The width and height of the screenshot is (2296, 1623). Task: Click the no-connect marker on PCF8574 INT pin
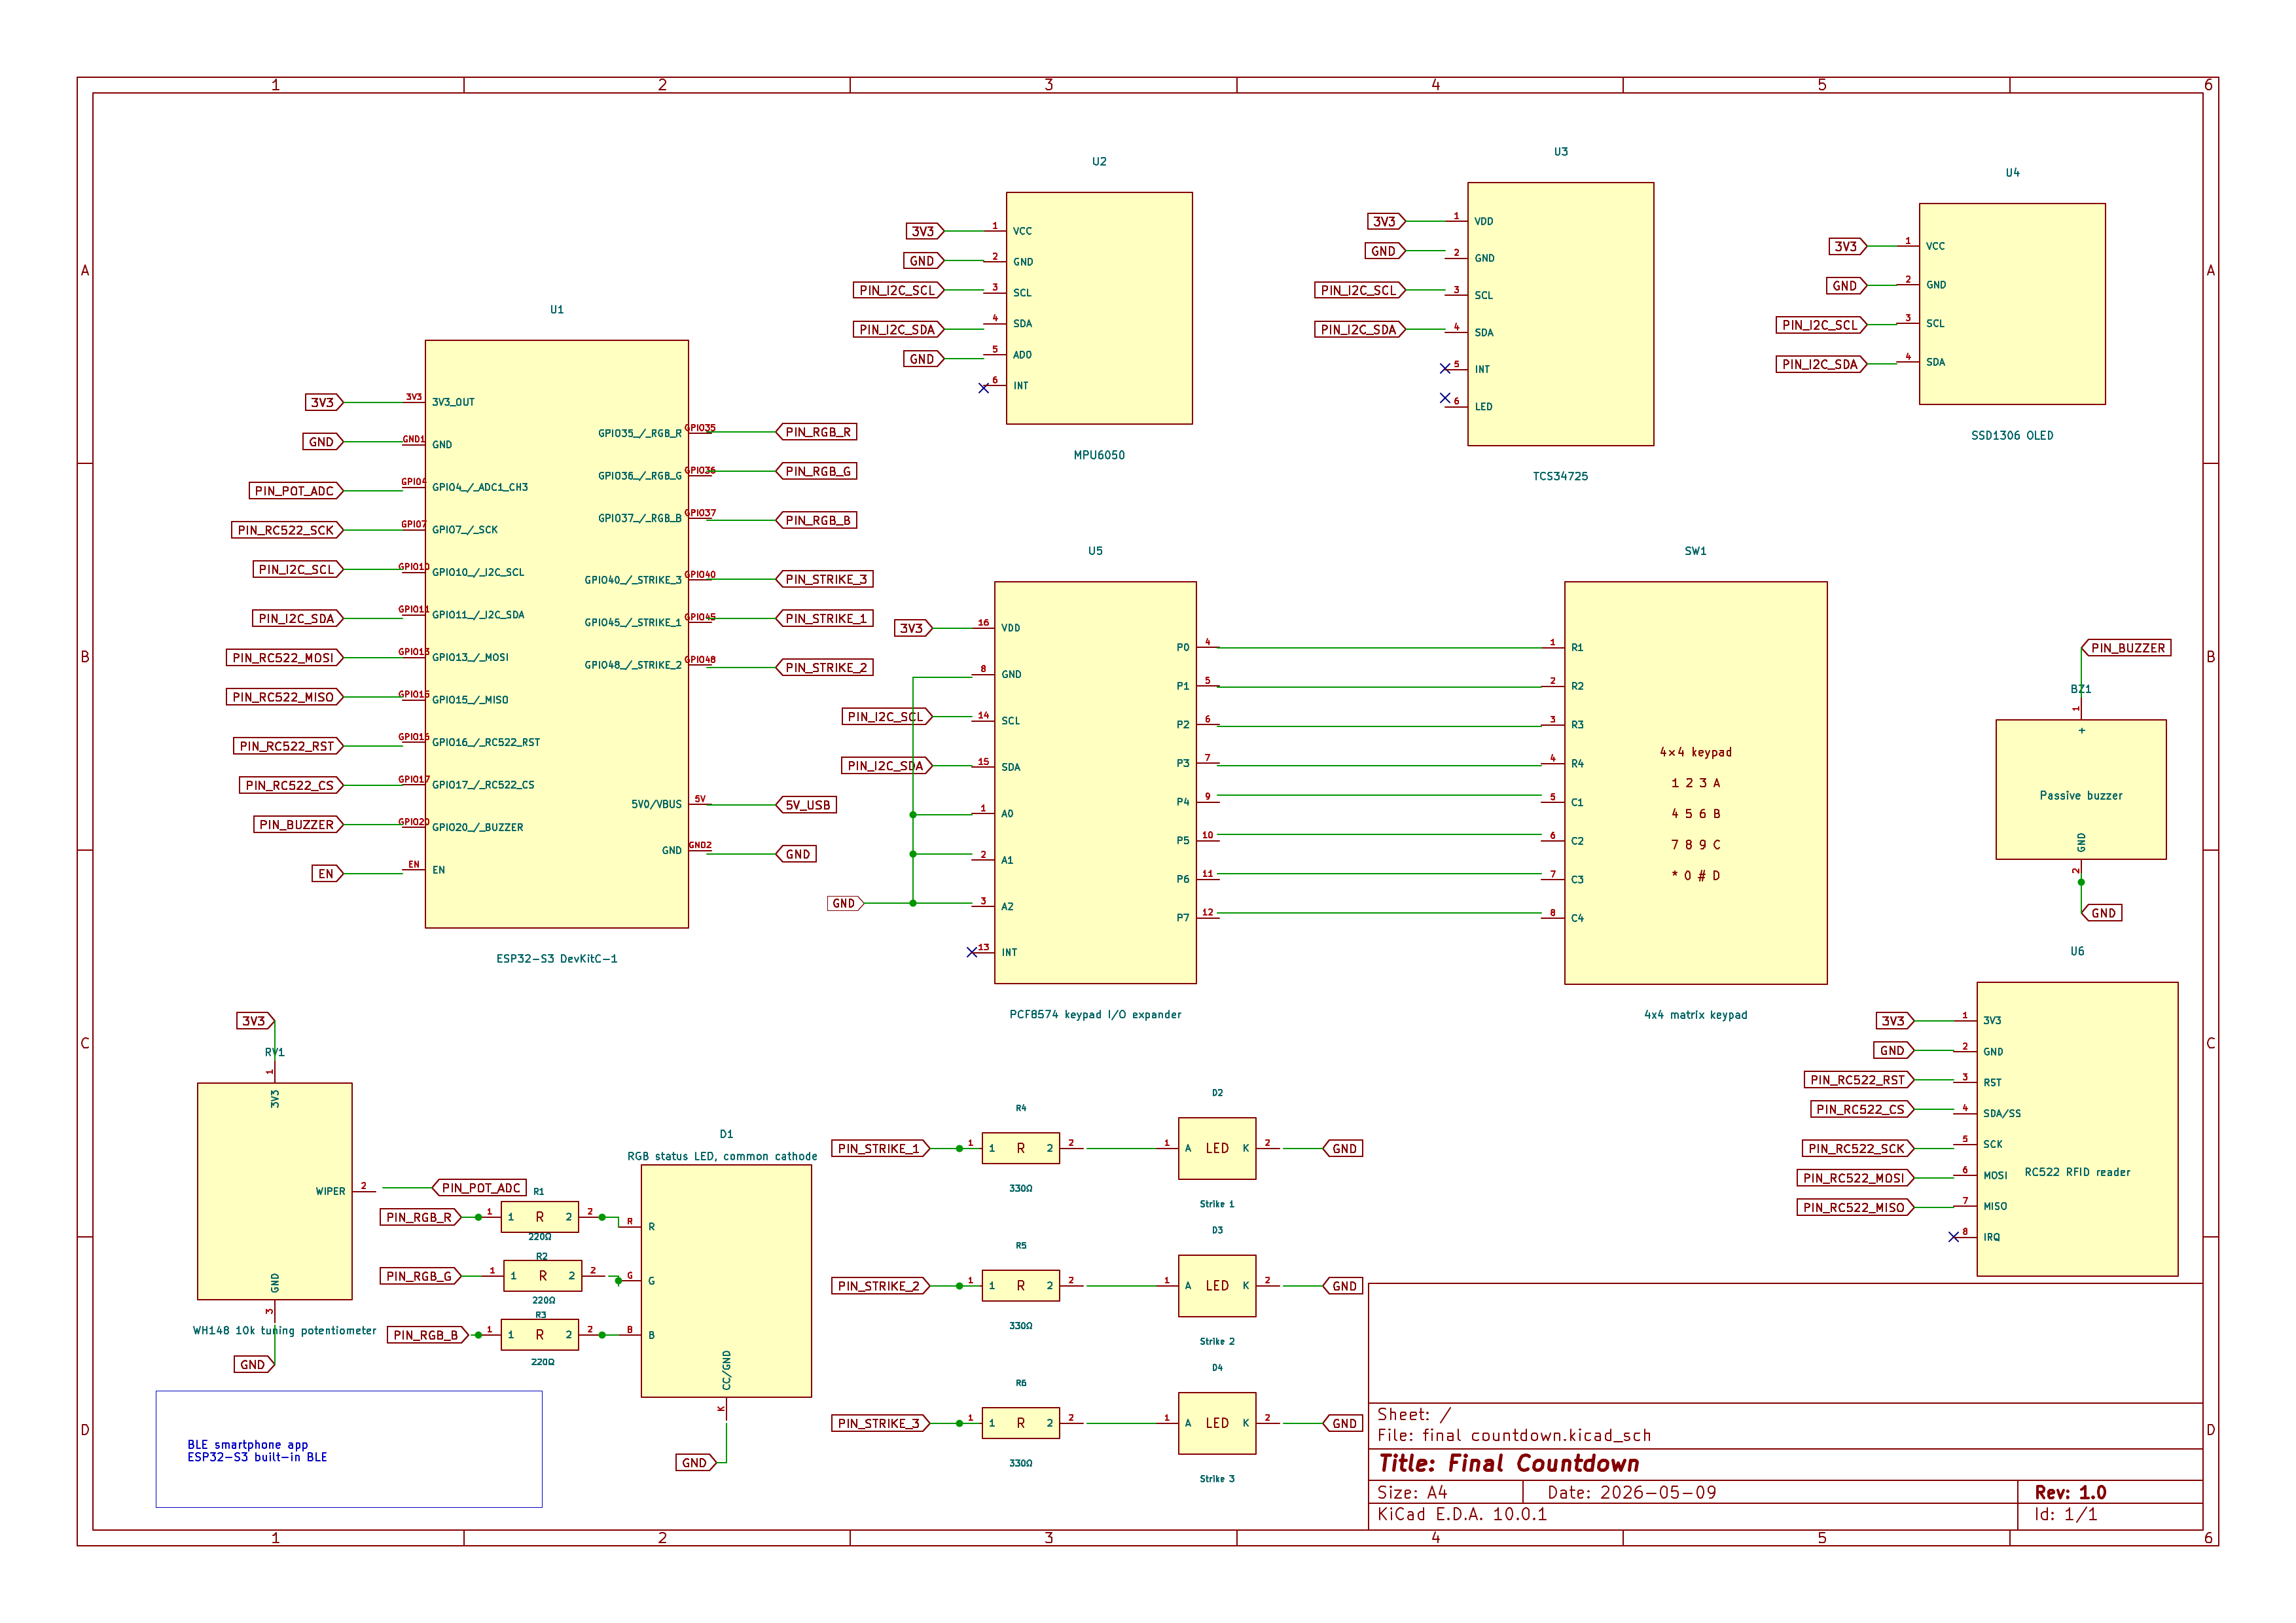(972, 952)
